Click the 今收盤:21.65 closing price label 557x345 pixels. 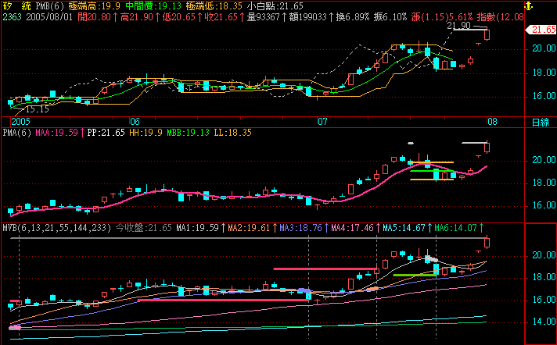coord(143,228)
